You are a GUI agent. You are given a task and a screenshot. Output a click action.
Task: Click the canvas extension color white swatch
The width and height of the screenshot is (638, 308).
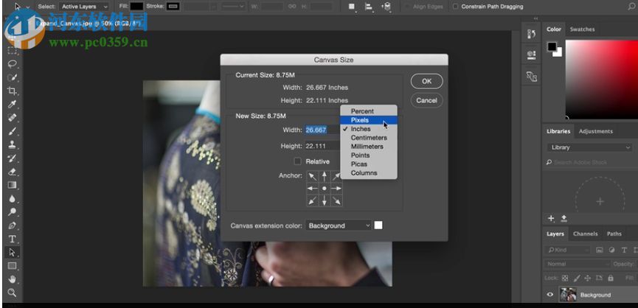[378, 225]
